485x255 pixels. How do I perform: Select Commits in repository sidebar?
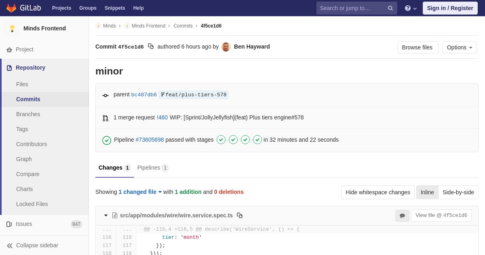(x=45, y=99)
